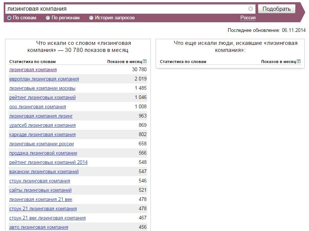
Task: Click the Подобрать button
Action: point(276,9)
